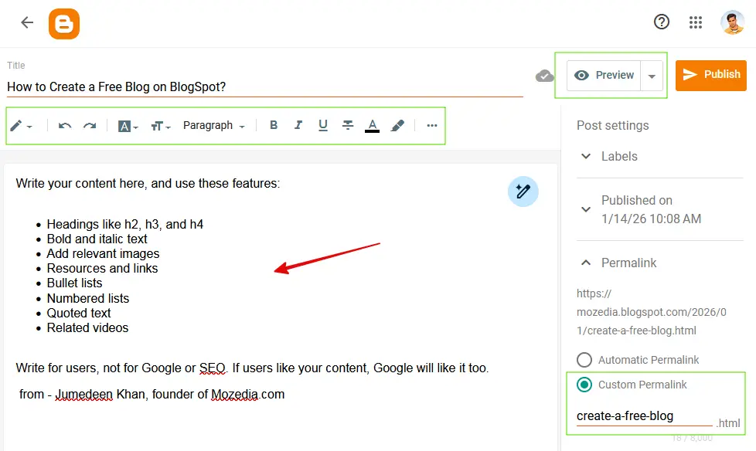Viewport: 756px width, 451px height.
Task: Click the Blogger logo icon
Action: 64,23
